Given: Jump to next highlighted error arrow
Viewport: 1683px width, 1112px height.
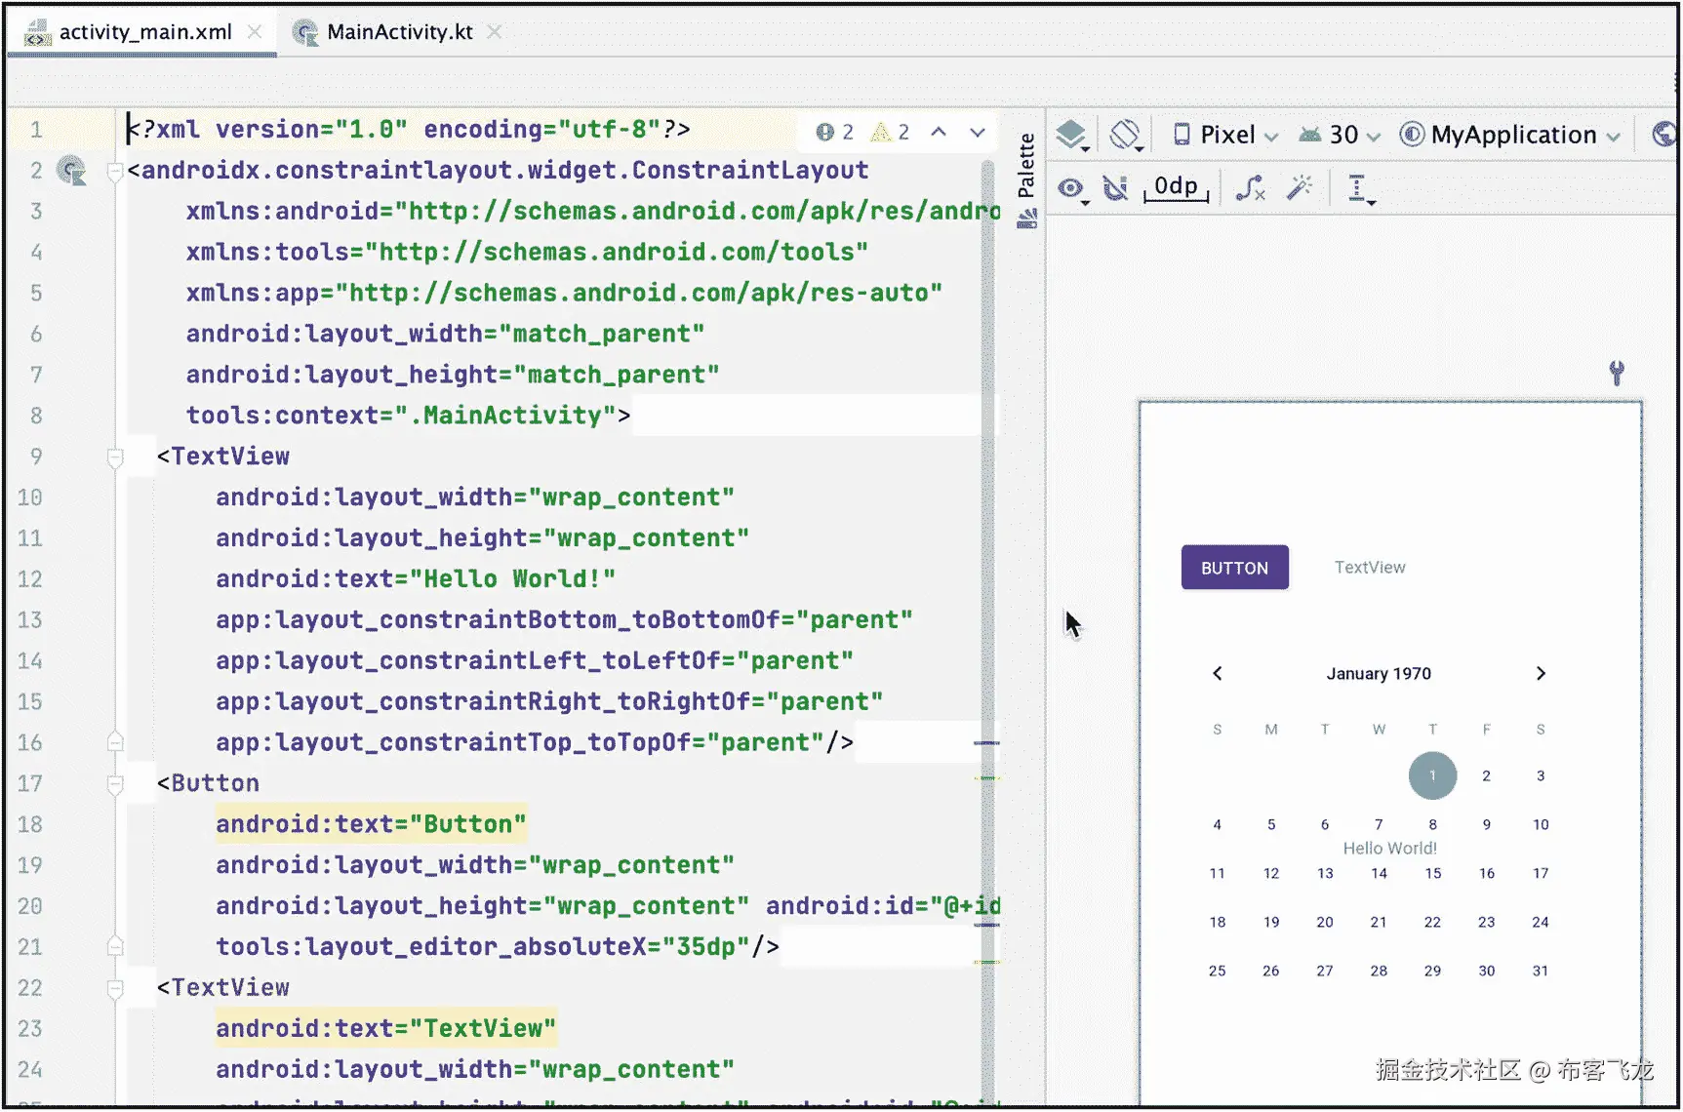Looking at the screenshot, I should (x=978, y=133).
